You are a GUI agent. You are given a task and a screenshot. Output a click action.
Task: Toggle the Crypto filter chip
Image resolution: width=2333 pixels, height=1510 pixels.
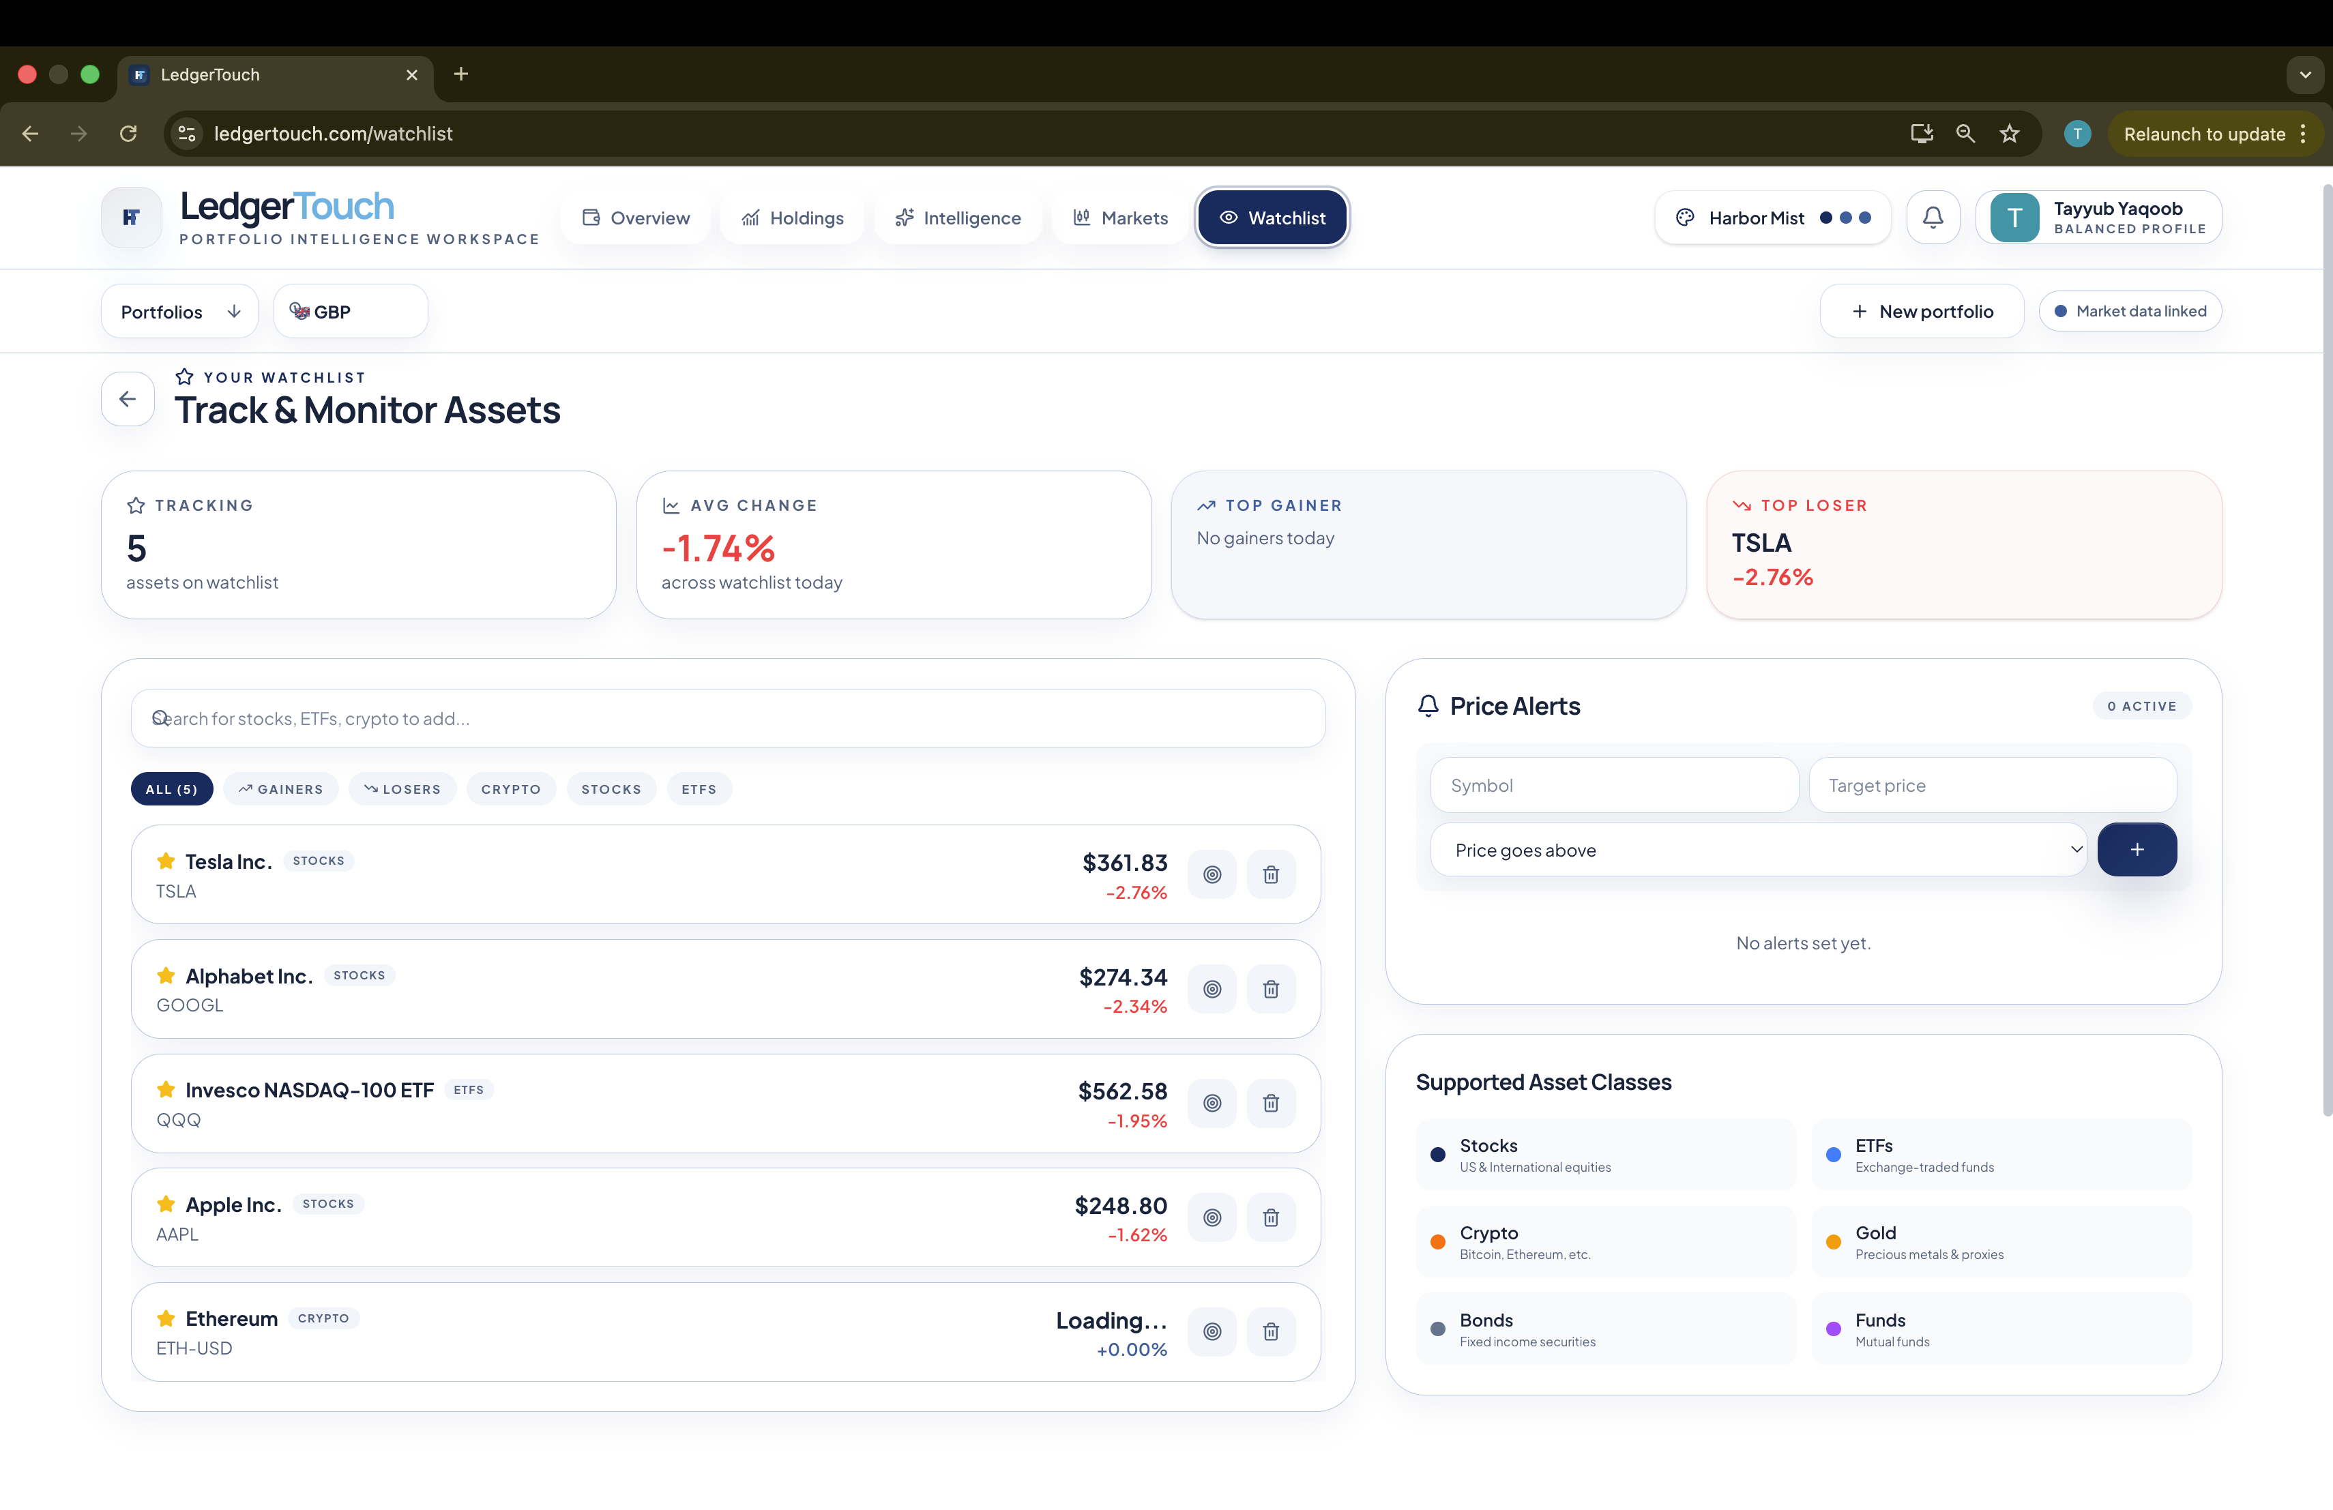(511, 789)
